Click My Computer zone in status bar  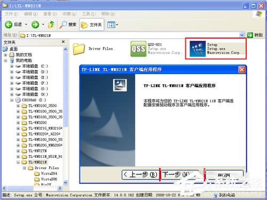pos(224,195)
